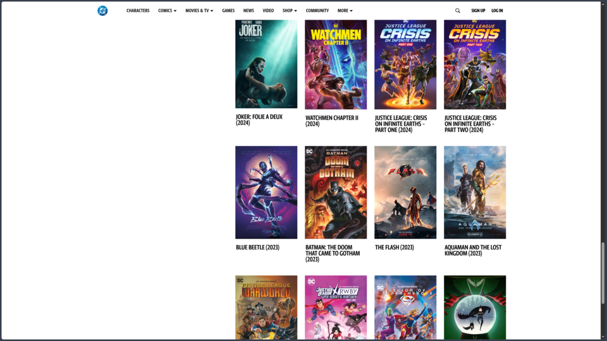This screenshot has width=607, height=341.
Task: Click the DC logo home icon
Action: coord(102,11)
